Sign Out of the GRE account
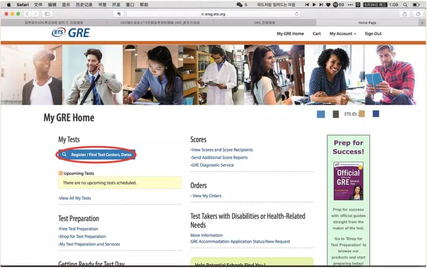 [373, 34]
